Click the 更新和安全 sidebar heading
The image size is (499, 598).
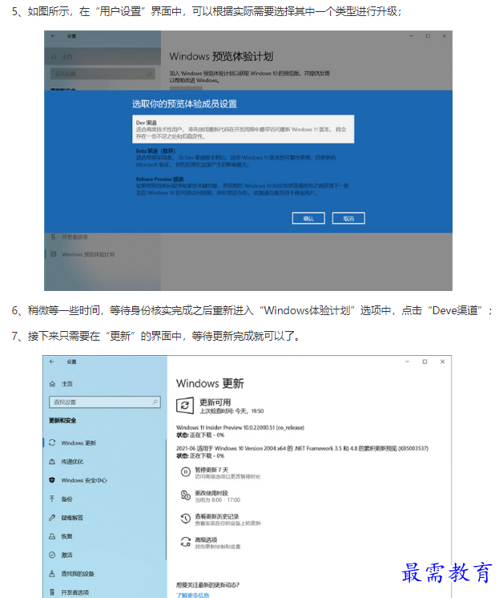(x=62, y=420)
